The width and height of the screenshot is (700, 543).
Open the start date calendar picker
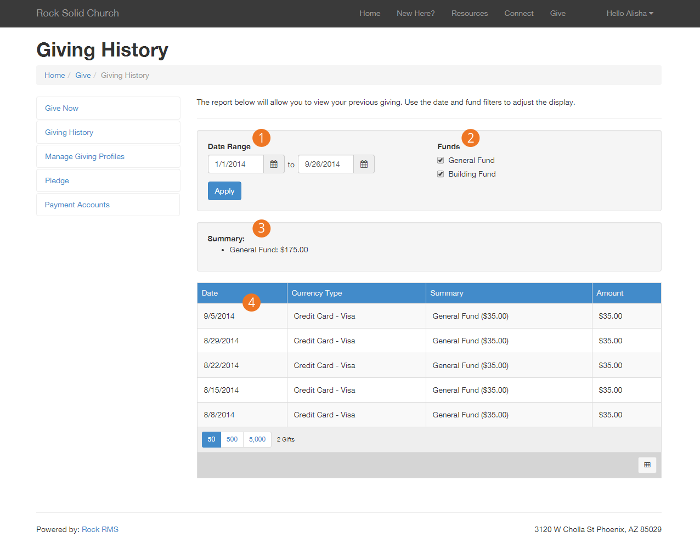point(274,164)
